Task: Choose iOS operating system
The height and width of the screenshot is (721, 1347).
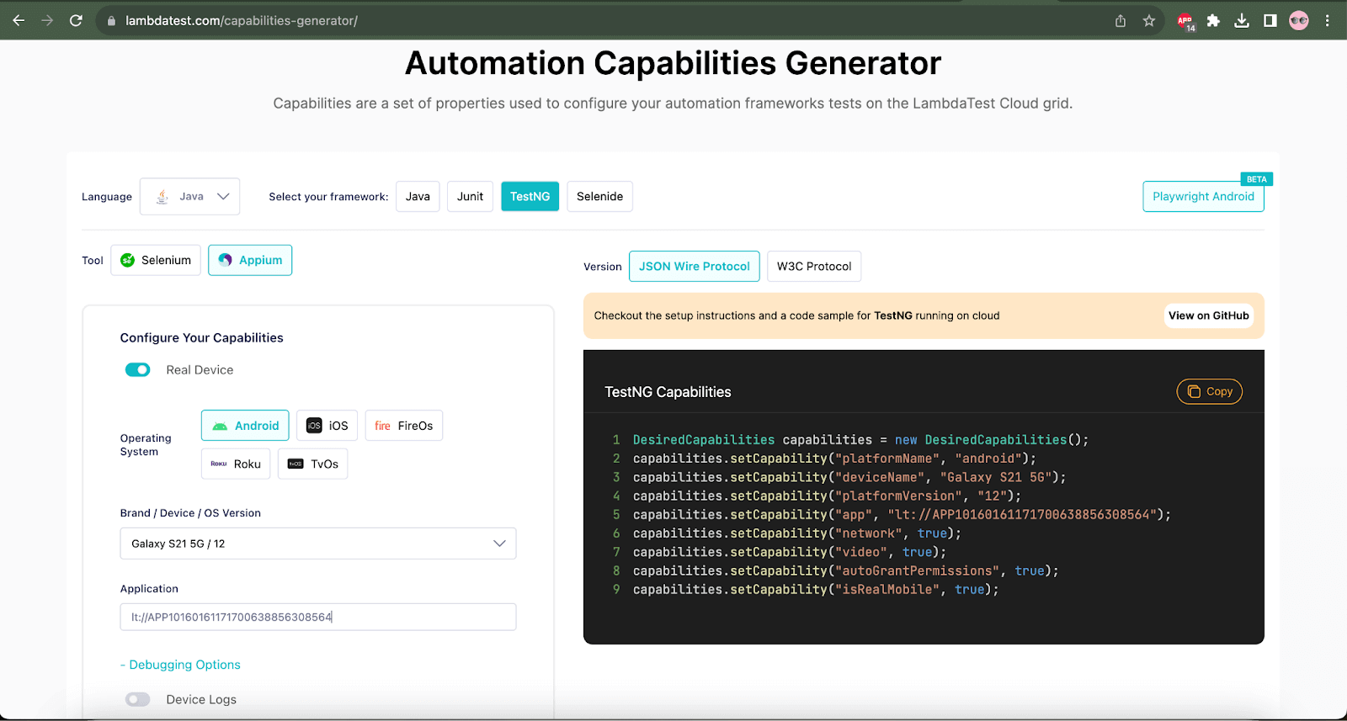Action: click(327, 426)
